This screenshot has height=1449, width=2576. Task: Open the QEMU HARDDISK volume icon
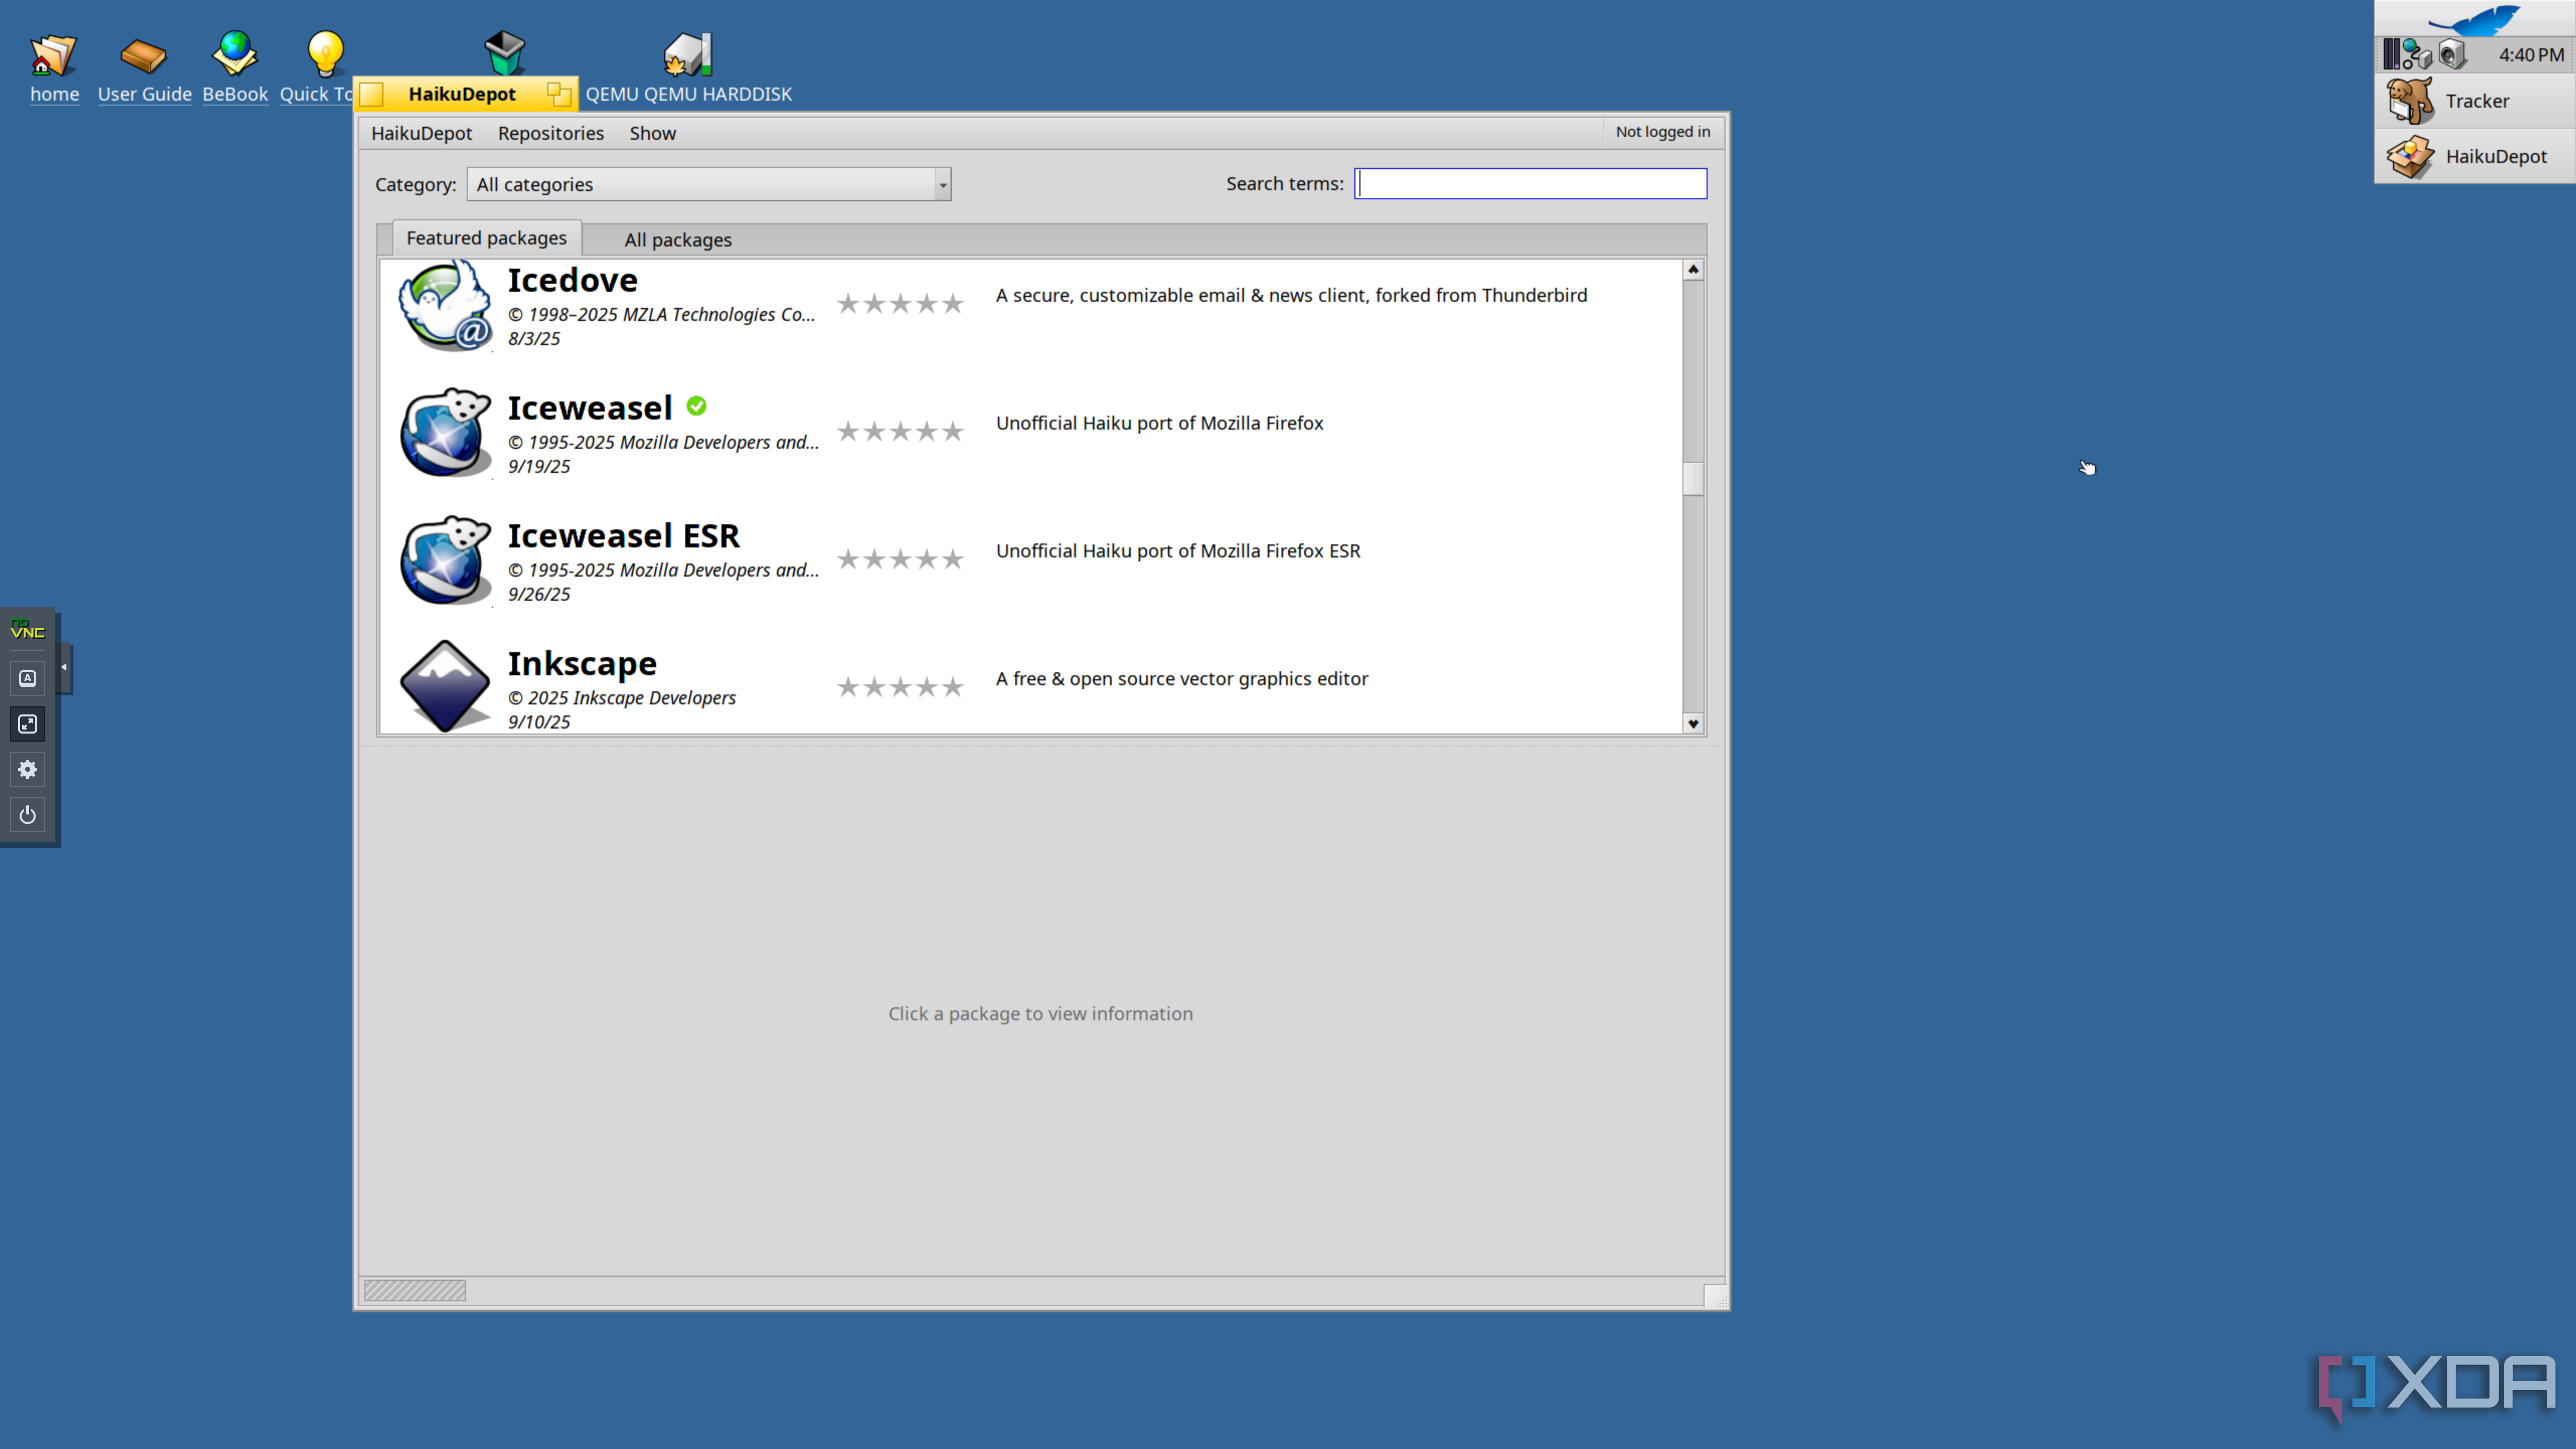click(x=688, y=54)
